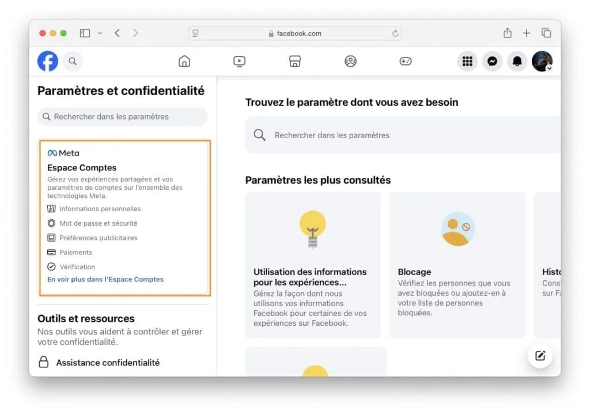Open 'Assistance confidentialité' tool
The height and width of the screenshot is (415, 590).
coord(108,363)
